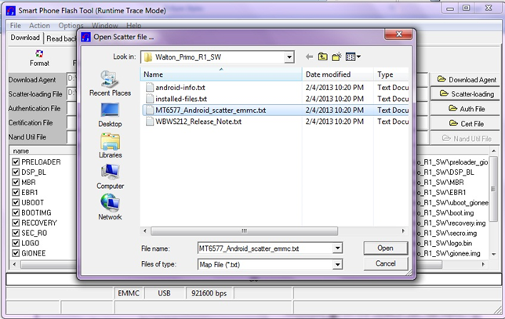Click android-info.txt file icon
Image resolution: width=505 pixels, height=319 pixels.
pyautogui.click(x=150, y=88)
